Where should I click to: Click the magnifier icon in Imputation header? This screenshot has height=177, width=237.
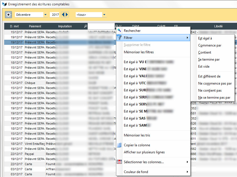pos(86,26)
